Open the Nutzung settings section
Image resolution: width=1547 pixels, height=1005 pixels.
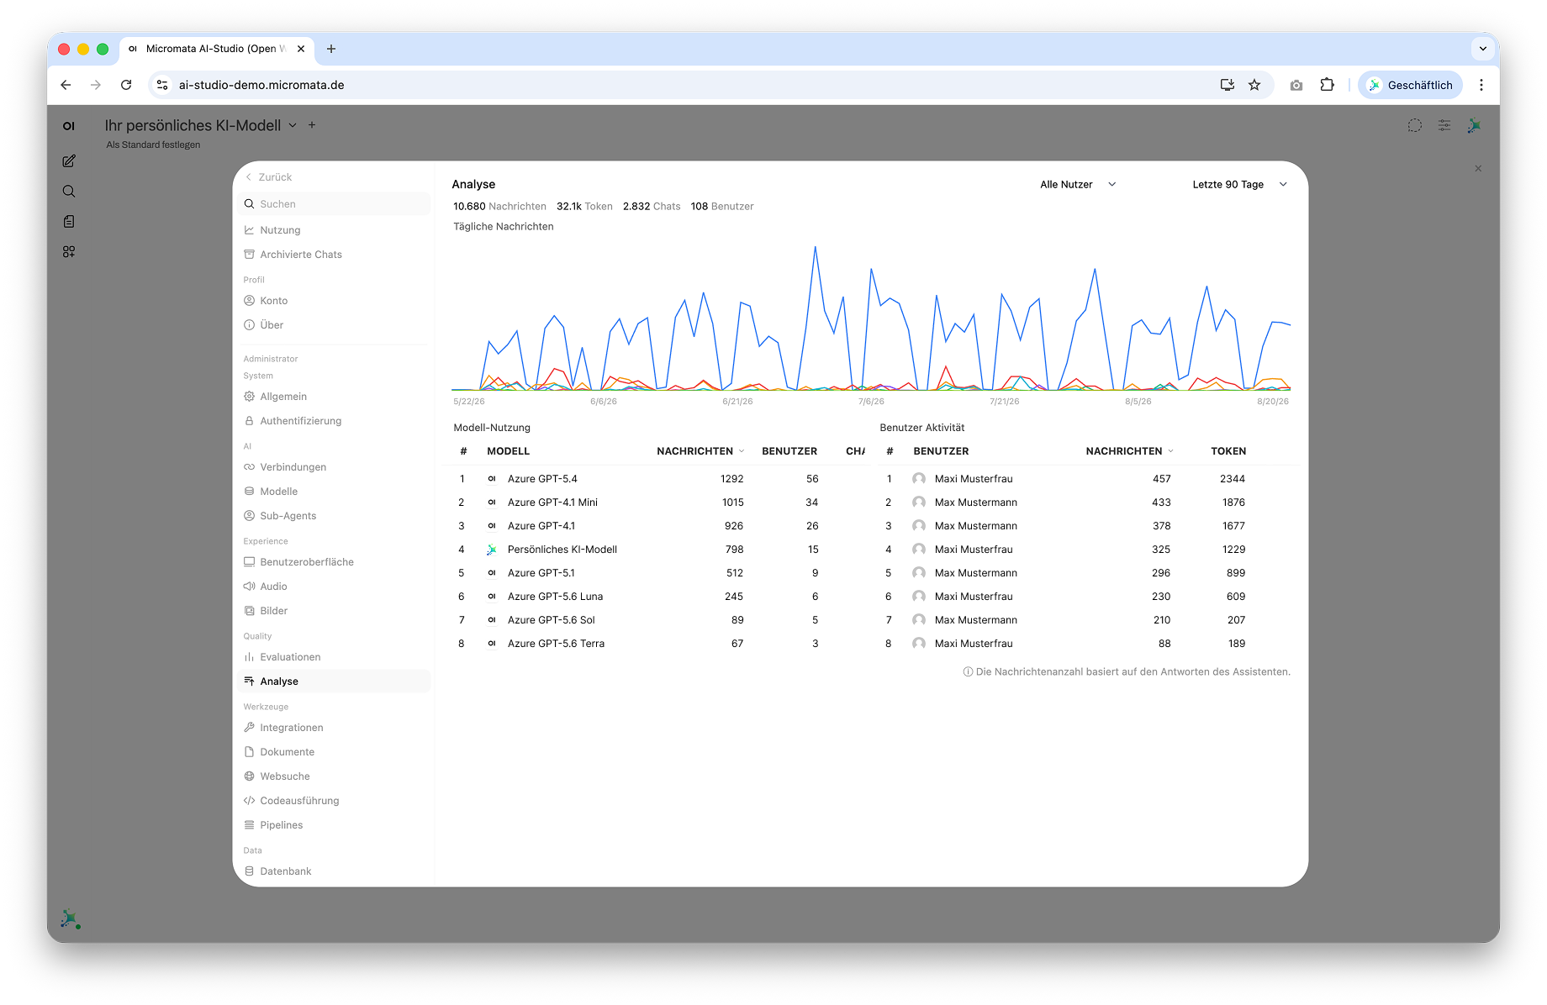point(334,230)
